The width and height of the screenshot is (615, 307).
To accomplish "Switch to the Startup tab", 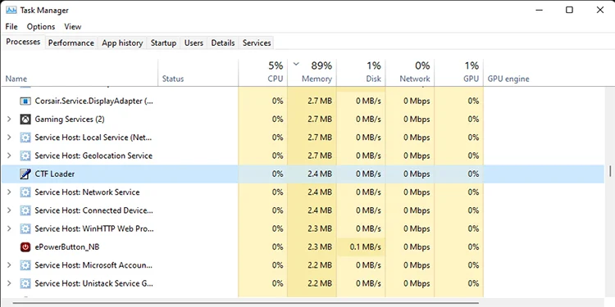I will (163, 43).
